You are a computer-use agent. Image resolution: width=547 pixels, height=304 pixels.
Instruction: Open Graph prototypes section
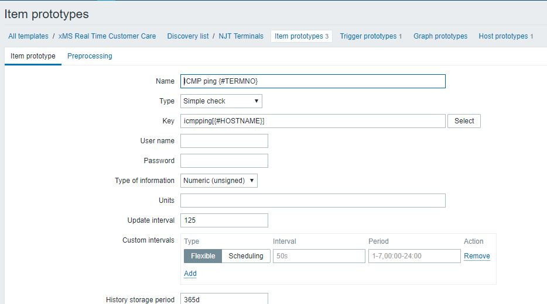440,36
